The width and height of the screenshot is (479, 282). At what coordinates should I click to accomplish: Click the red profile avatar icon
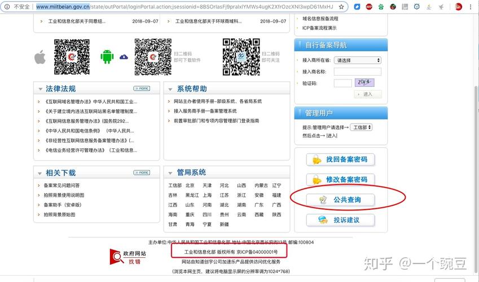coord(458,7)
